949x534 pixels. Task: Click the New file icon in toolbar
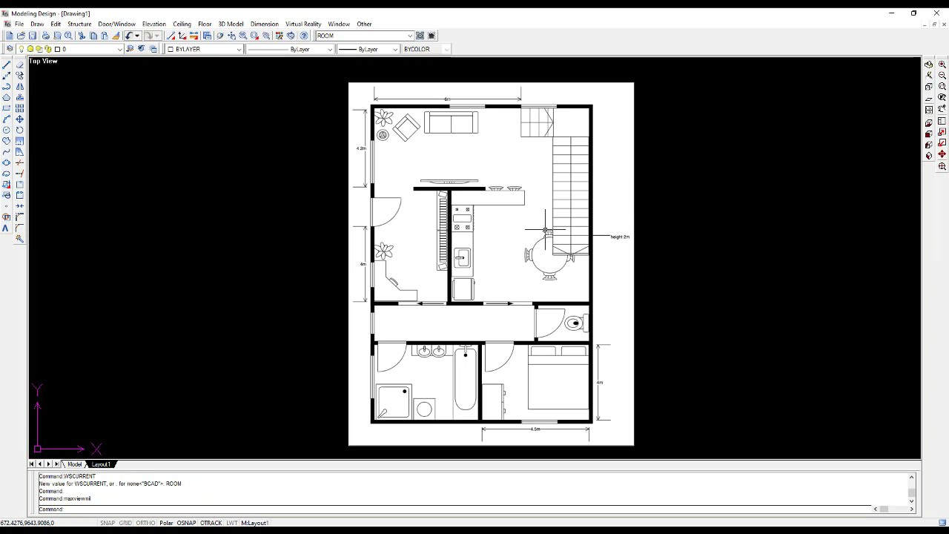pos(9,36)
